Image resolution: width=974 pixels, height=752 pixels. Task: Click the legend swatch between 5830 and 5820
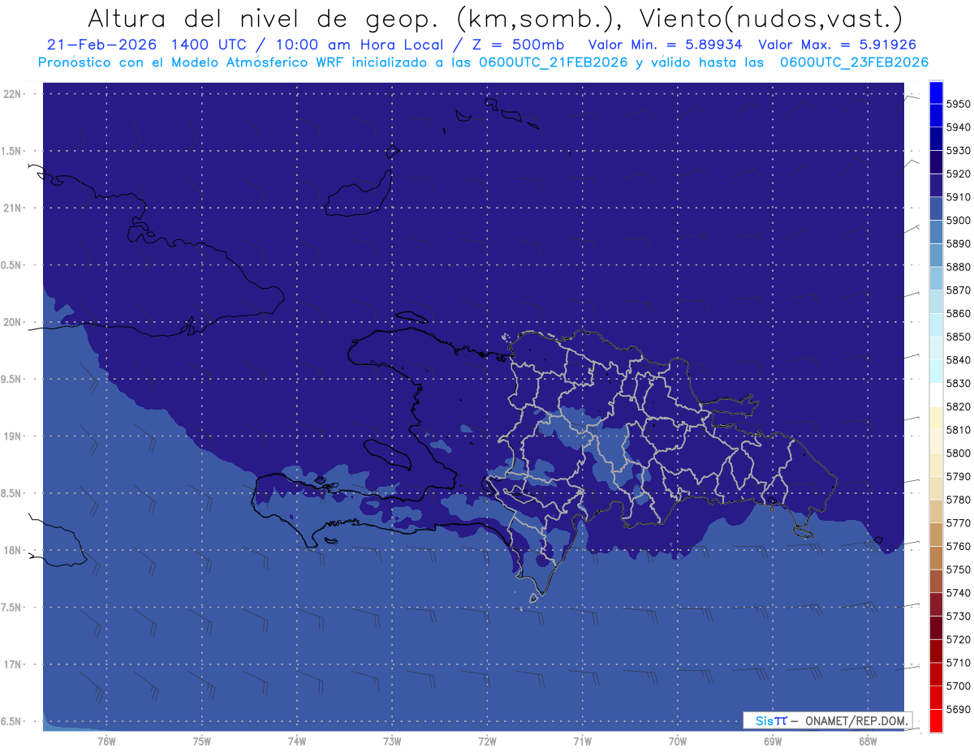pos(935,394)
